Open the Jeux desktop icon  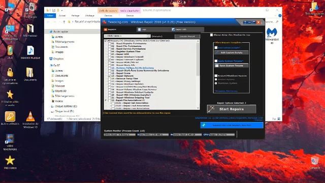[x=10, y=52]
